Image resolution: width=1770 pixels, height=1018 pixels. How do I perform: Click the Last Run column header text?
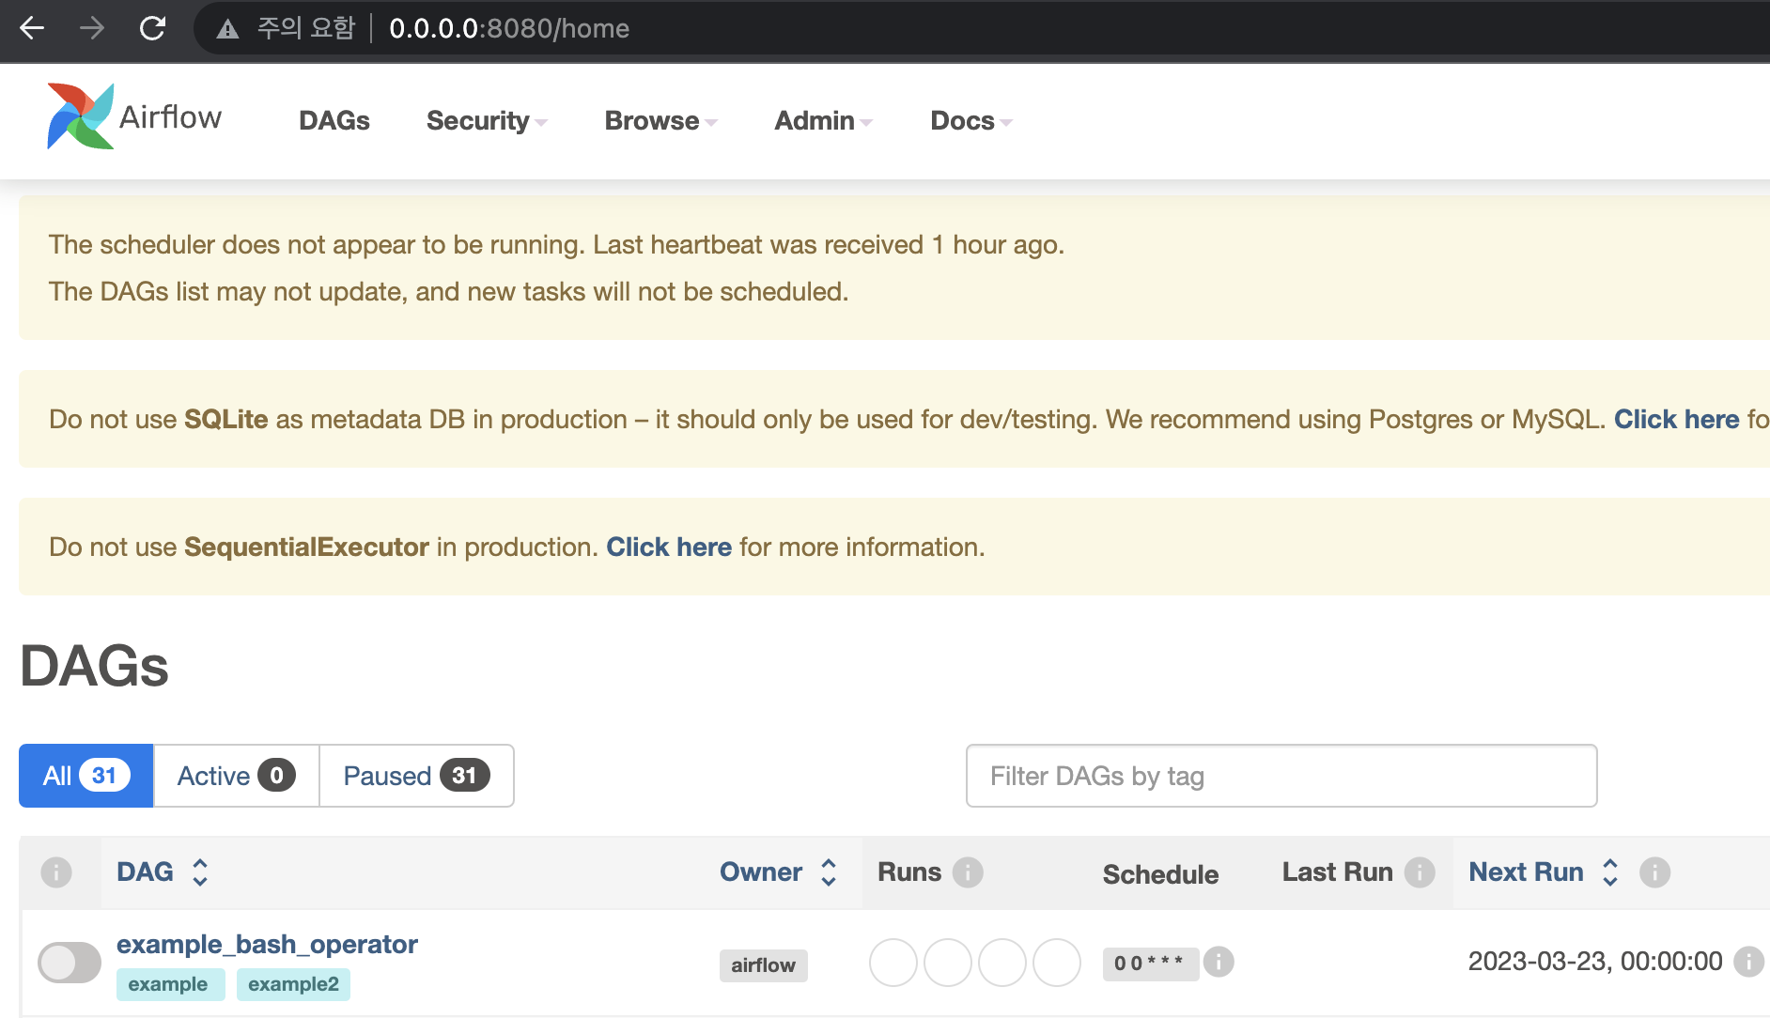click(1338, 872)
